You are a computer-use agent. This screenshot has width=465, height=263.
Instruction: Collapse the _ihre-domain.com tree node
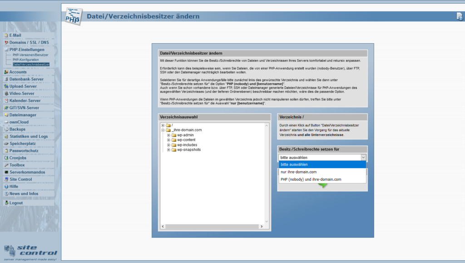pyautogui.click(x=163, y=130)
